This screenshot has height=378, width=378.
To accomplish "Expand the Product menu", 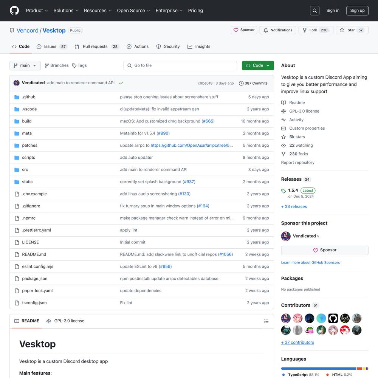I will pyautogui.click(x=37, y=11).
